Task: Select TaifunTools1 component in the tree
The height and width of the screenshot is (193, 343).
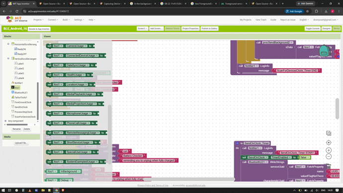Action: point(21,97)
